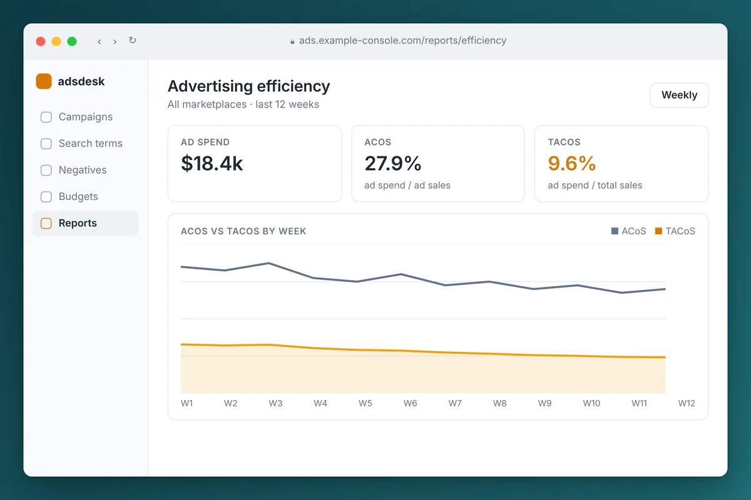This screenshot has height=500, width=751.
Task: Click the TACoS orange legend swatch
Action: [x=658, y=231]
